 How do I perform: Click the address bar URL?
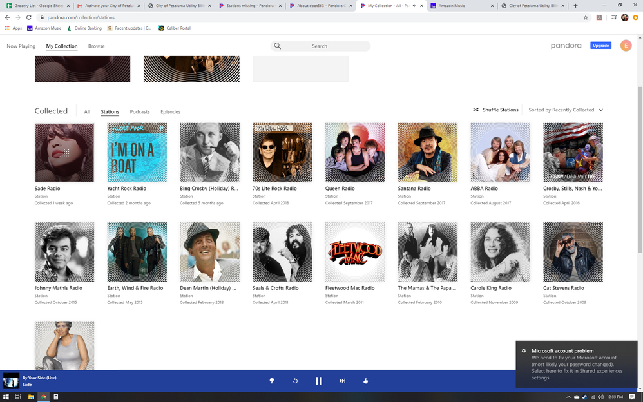point(81,17)
